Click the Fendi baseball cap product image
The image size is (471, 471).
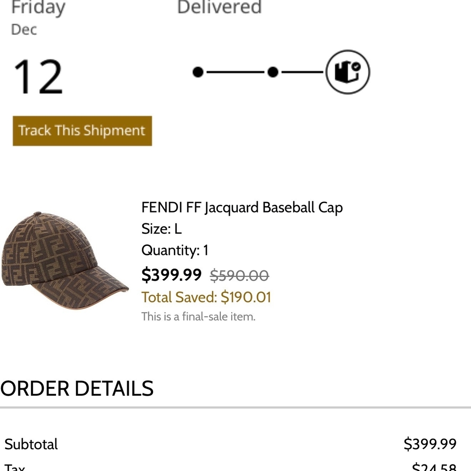(x=65, y=257)
